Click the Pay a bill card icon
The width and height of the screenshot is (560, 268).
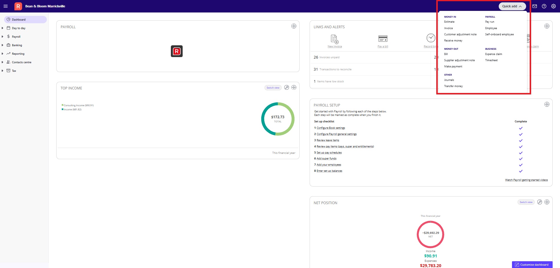tap(383, 39)
